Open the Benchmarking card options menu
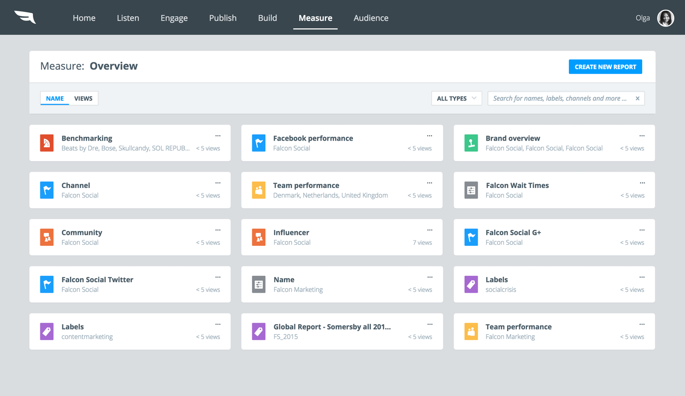Viewport: 685px width, 396px height. [218, 136]
